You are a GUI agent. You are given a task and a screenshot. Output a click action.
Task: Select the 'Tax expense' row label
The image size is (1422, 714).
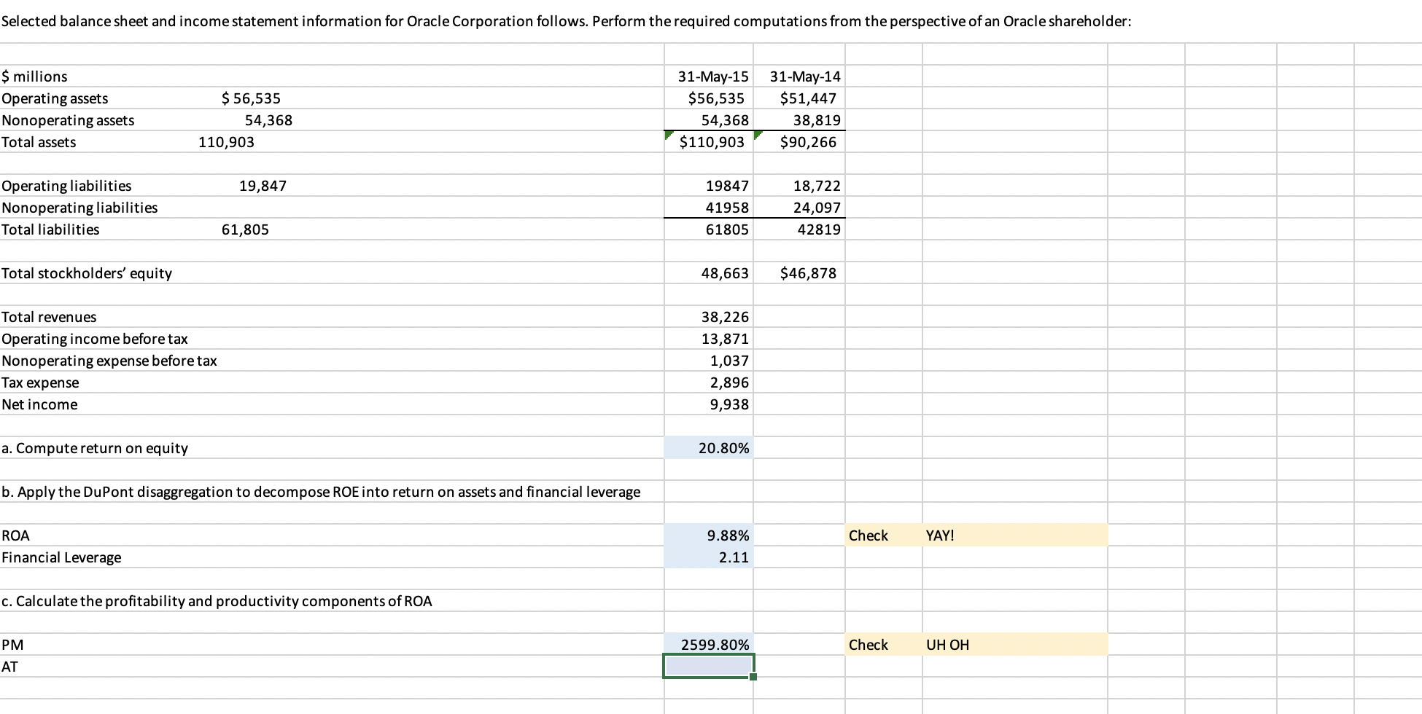(40, 382)
